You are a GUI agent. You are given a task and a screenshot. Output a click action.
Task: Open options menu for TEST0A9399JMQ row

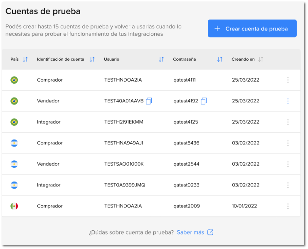pos(288,185)
